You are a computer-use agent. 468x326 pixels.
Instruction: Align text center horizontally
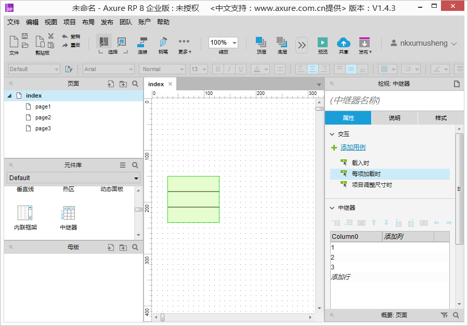312,69
